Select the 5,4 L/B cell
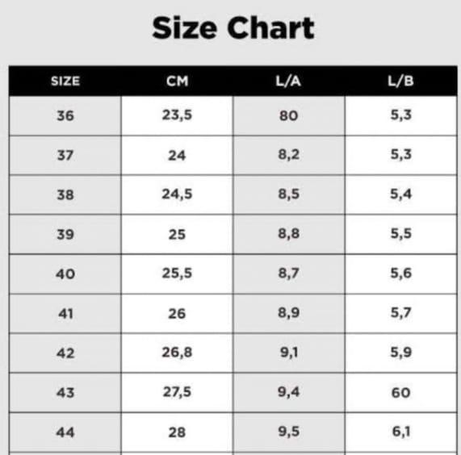The height and width of the screenshot is (455, 461). click(x=401, y=194)
